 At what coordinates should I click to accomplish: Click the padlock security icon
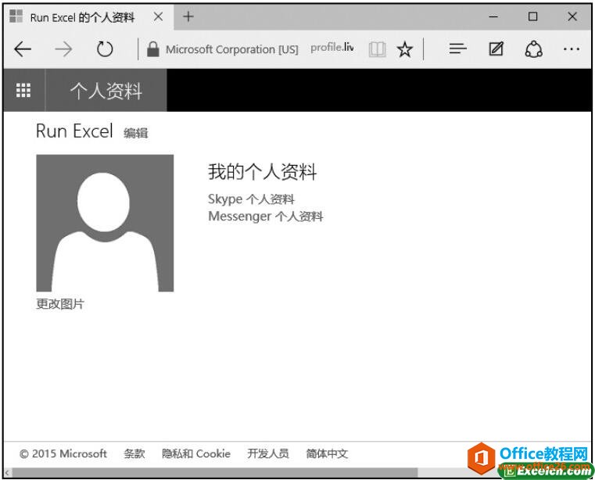(153, 49)
